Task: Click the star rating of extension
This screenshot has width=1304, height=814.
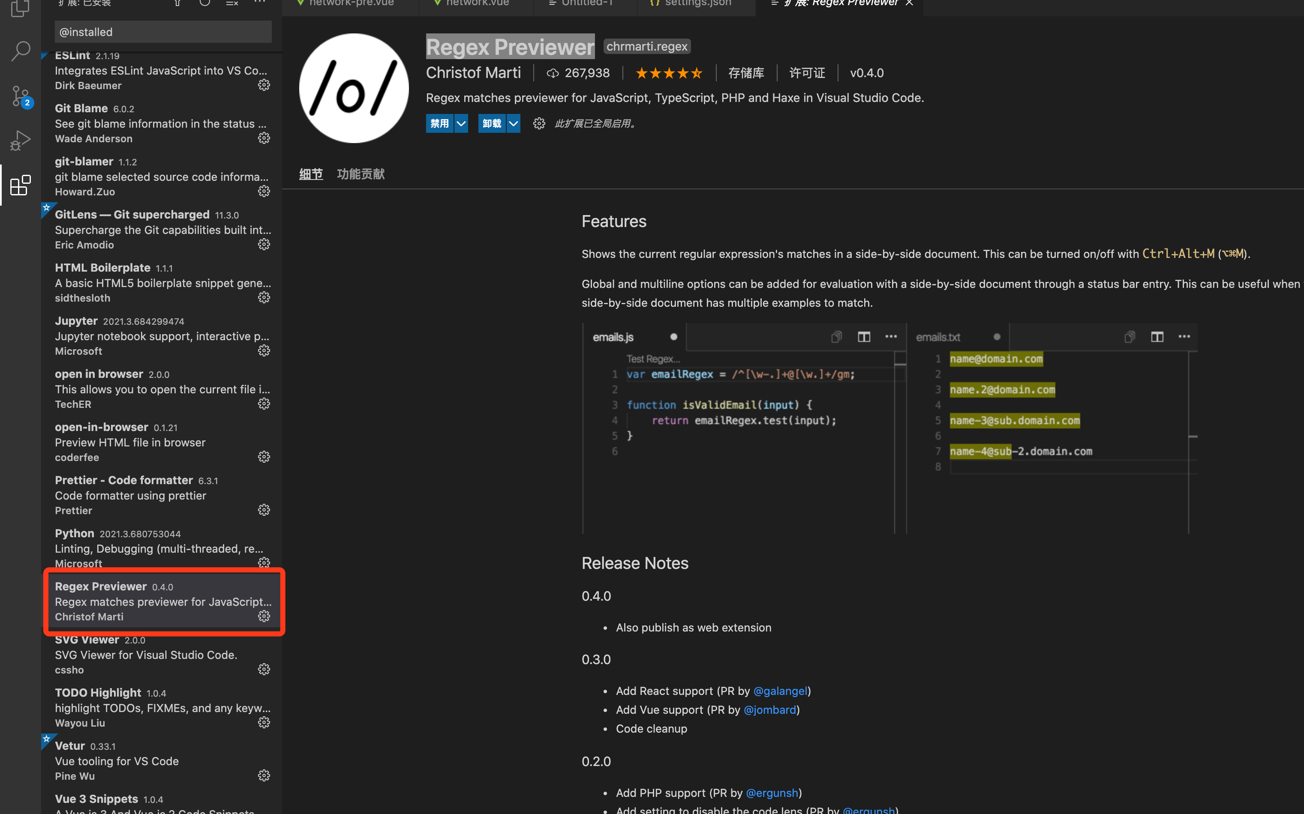Action: [668, 73]
